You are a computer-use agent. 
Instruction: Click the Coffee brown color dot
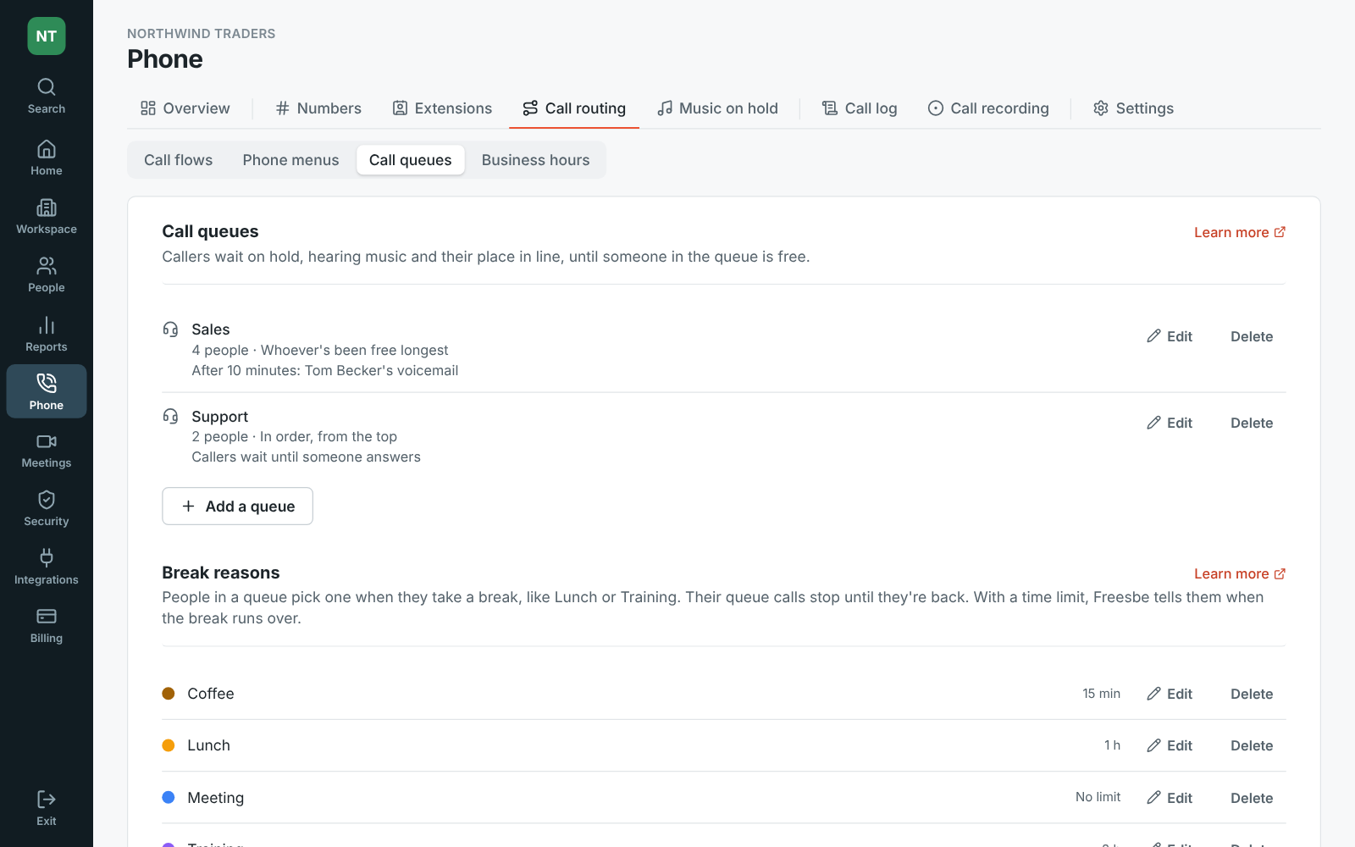coord(169,694)
